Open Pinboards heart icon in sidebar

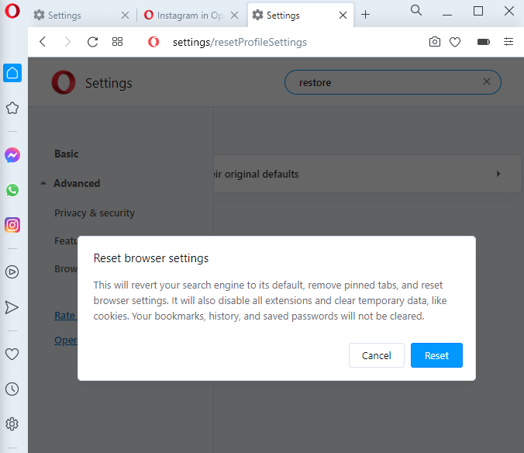[x=12, y=354]
